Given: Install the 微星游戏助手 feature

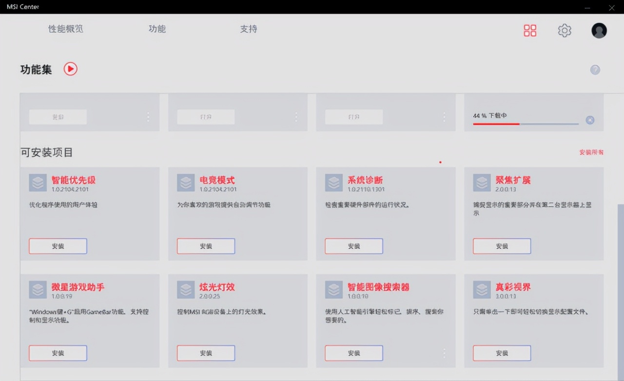Looking at the screenshot, I should point(58,353).
